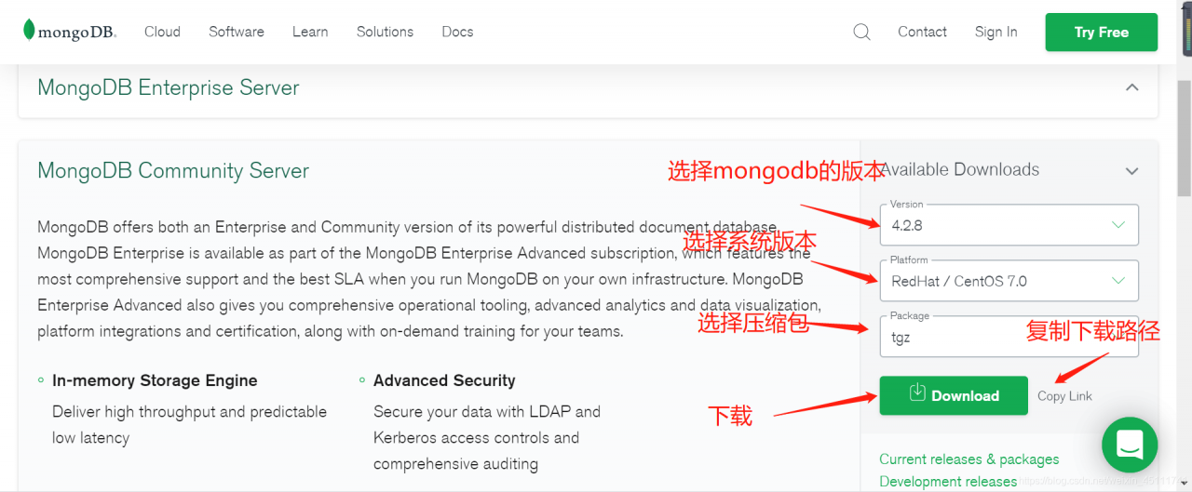Screen dimensions: 1192x492
Task: Open the green chat support bubble
Action: 1130,445
